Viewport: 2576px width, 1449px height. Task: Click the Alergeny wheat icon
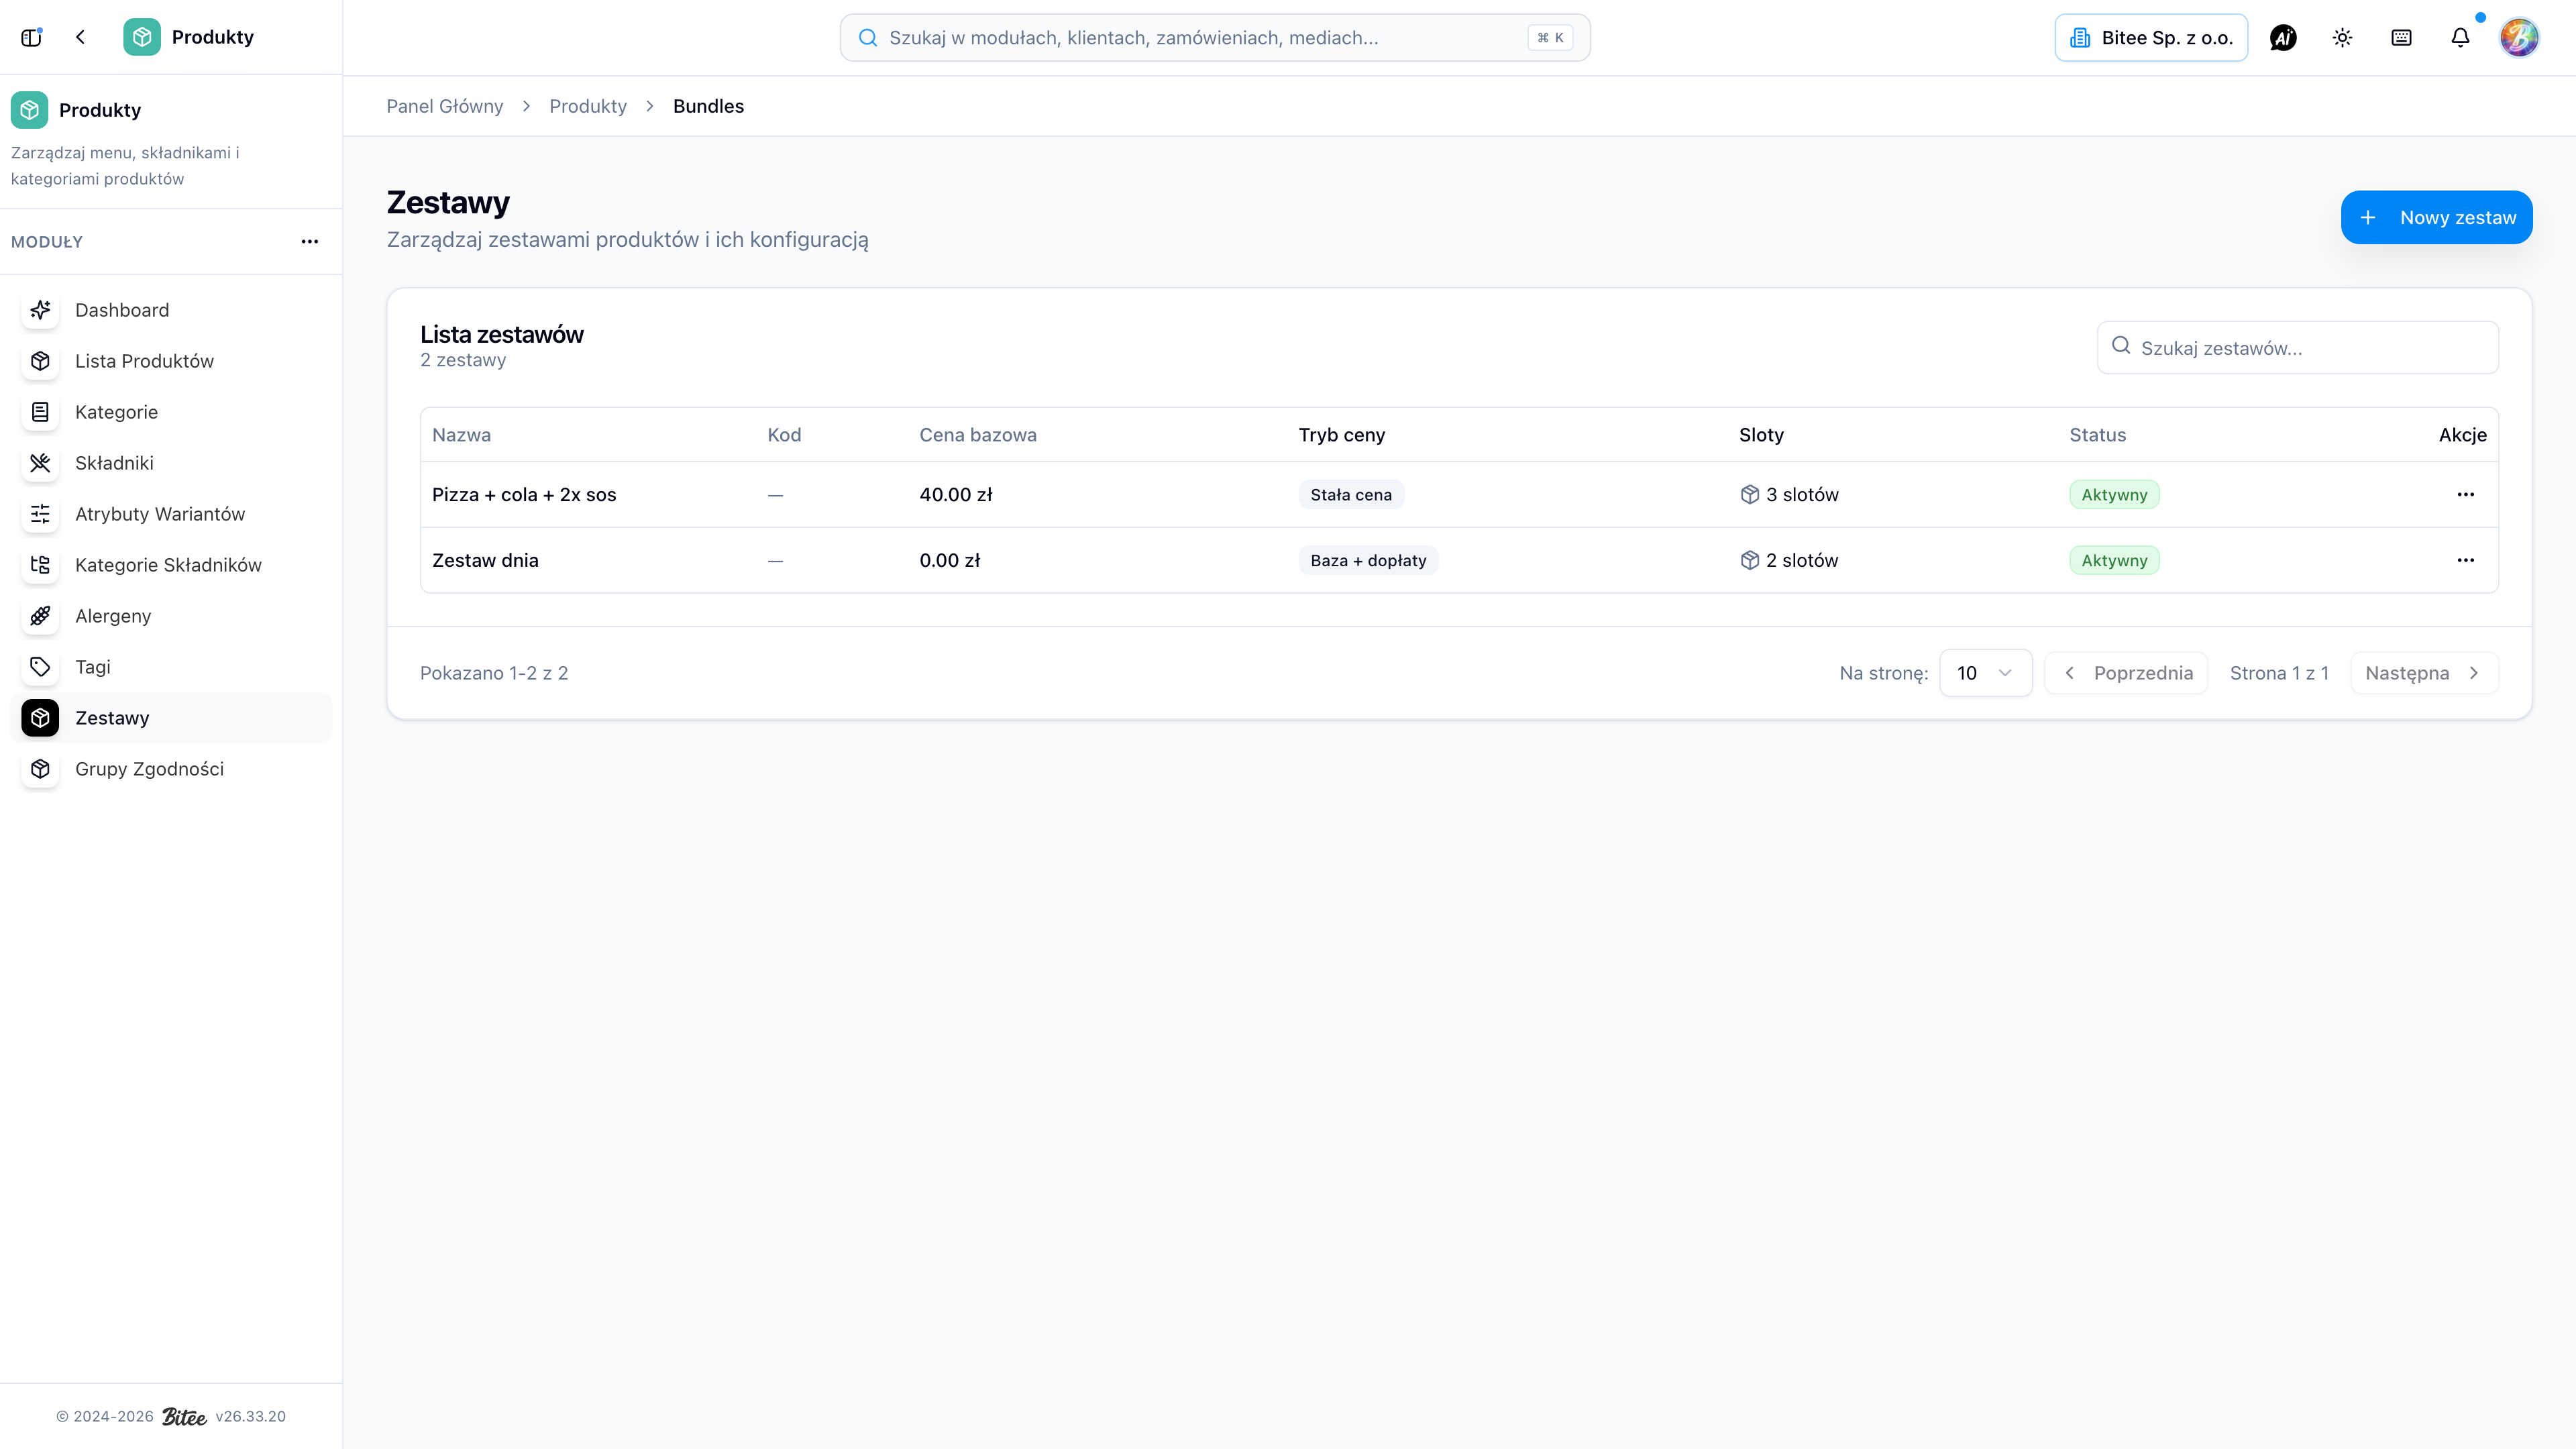(40, 616)
